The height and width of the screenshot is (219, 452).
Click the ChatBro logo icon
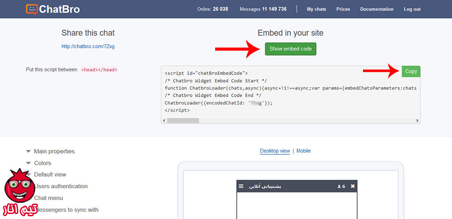click(32, 9)
